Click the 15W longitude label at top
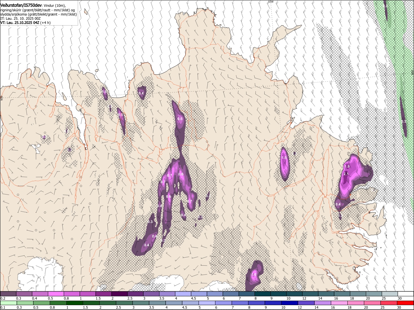This screenshot has height=310, width=414. coord(270,2)
